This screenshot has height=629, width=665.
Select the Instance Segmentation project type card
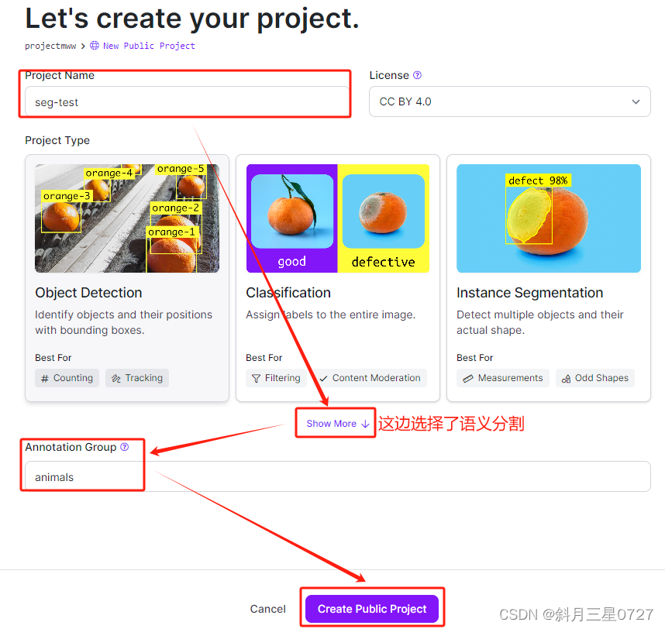click(x=549, y=278)
